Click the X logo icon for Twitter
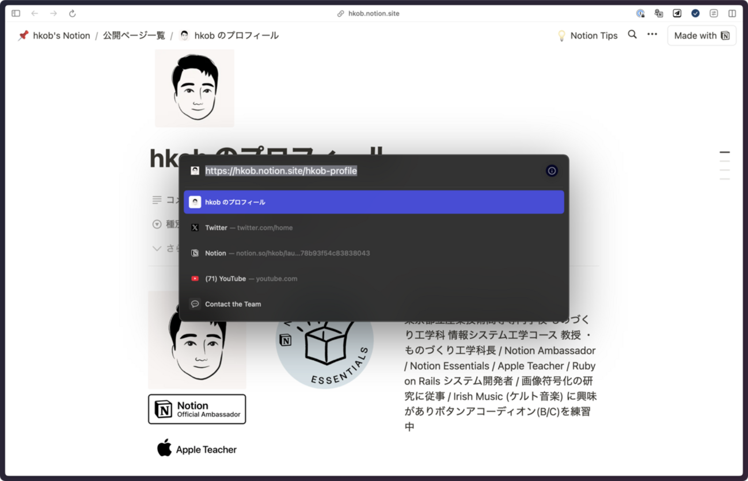Screen dimensions: 748x481 pos(195,228)
